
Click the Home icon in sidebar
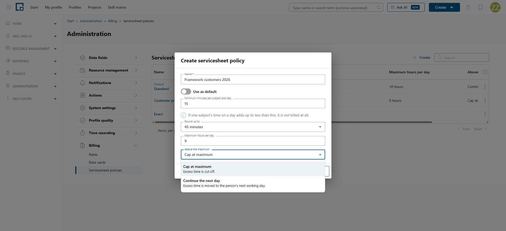8,23
